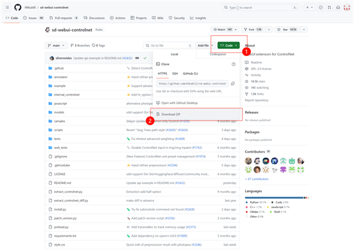The image size is (354, 252).
Task: Copy the clone URL with copy icon
Action: click(233, 83)
